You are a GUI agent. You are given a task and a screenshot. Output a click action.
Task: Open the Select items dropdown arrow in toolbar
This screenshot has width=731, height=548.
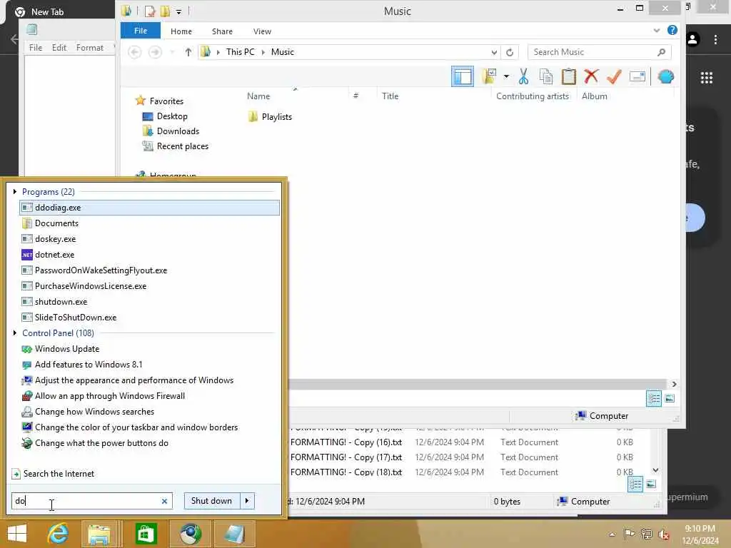coord(506,76)
